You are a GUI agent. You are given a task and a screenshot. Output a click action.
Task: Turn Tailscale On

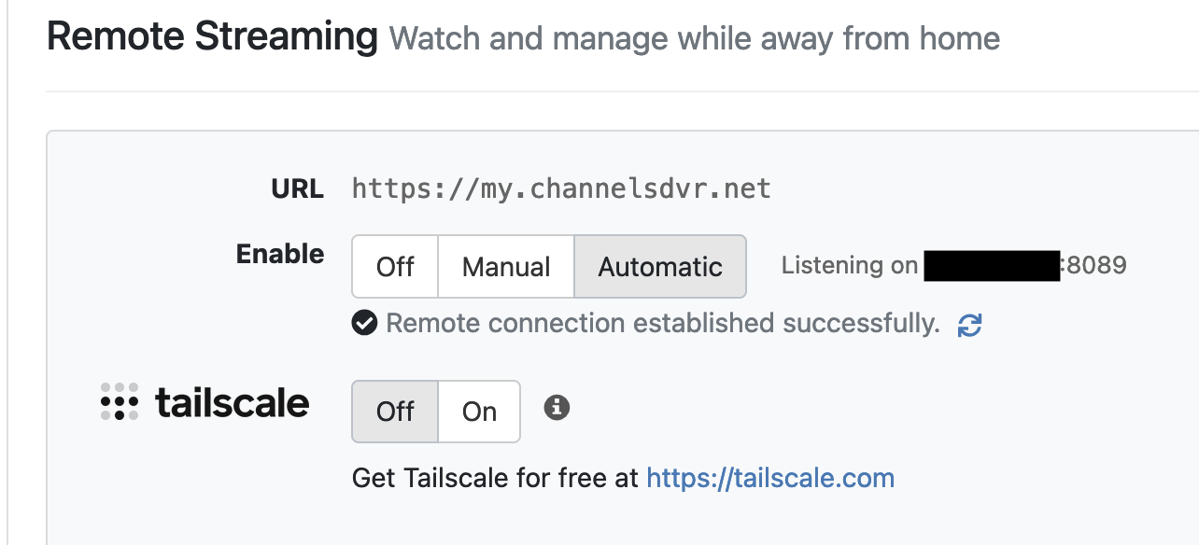tap(479, 412)
